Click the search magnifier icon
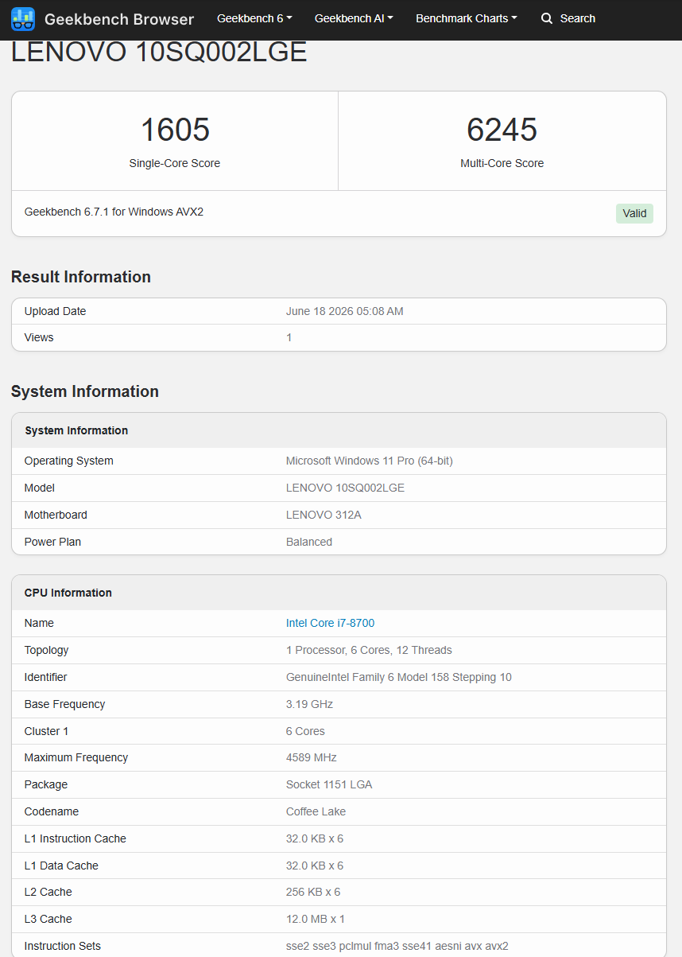 coord(547,18)
